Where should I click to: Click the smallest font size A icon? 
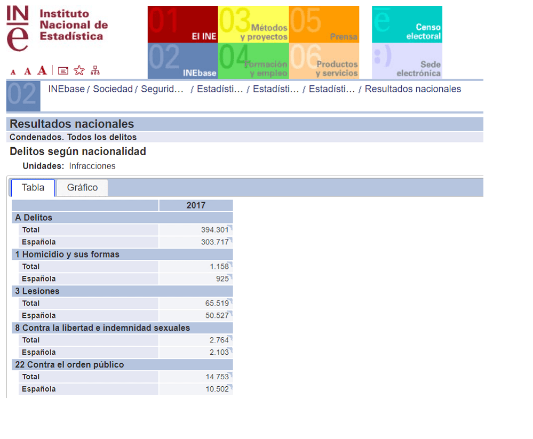(13, 71)
